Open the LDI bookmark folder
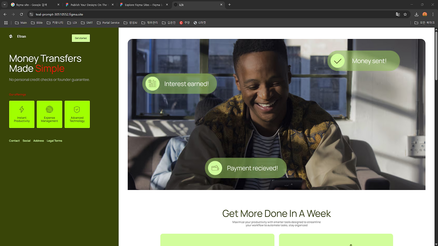The height and width of the screenshot is (246, 438). click(72, 23)
